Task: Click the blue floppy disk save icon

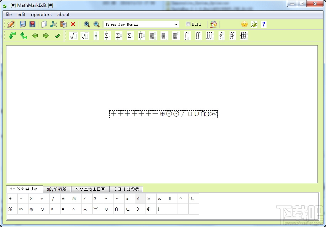Action: click(x=23, y=24)
